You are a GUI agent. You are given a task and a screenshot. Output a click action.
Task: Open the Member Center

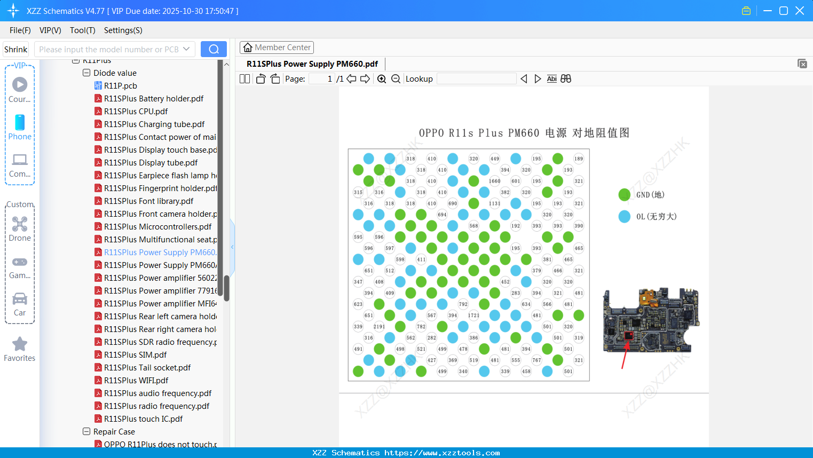point(277,48)
